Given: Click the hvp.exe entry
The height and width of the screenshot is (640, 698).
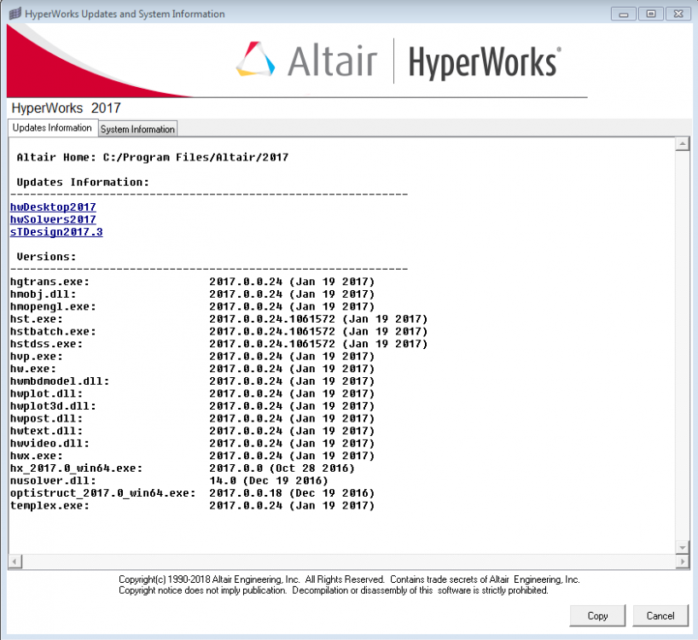Looking at the screenshot, I should coord(192,357).
